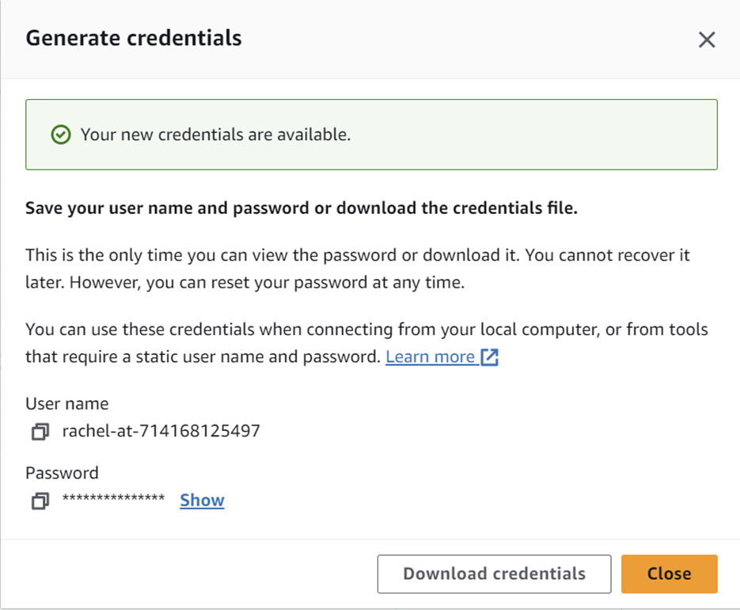
Task: Select the rachel-at-714168125497 user name text
Action: click(161, 431)
